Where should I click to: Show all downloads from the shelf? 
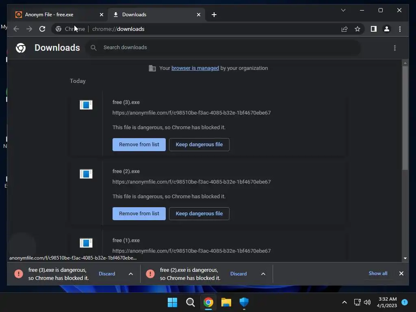pyautogui.click(x=378, y=273)
